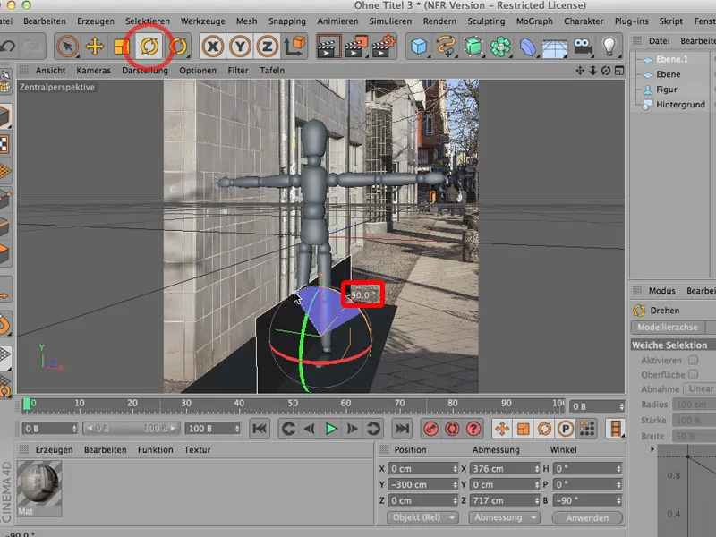Select the Rotate tool in top toolbar
This screenshot has width=716, height=537.
(x=149, y=47)
